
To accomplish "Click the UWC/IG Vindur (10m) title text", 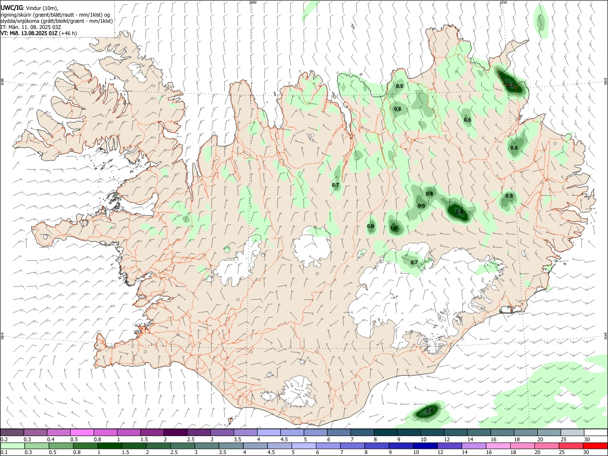I will [29, 8].
